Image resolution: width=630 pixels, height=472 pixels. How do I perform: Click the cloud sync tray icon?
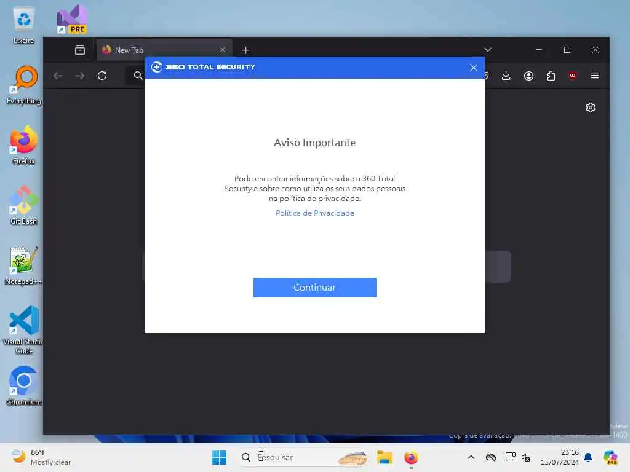(x=490, y=457)
